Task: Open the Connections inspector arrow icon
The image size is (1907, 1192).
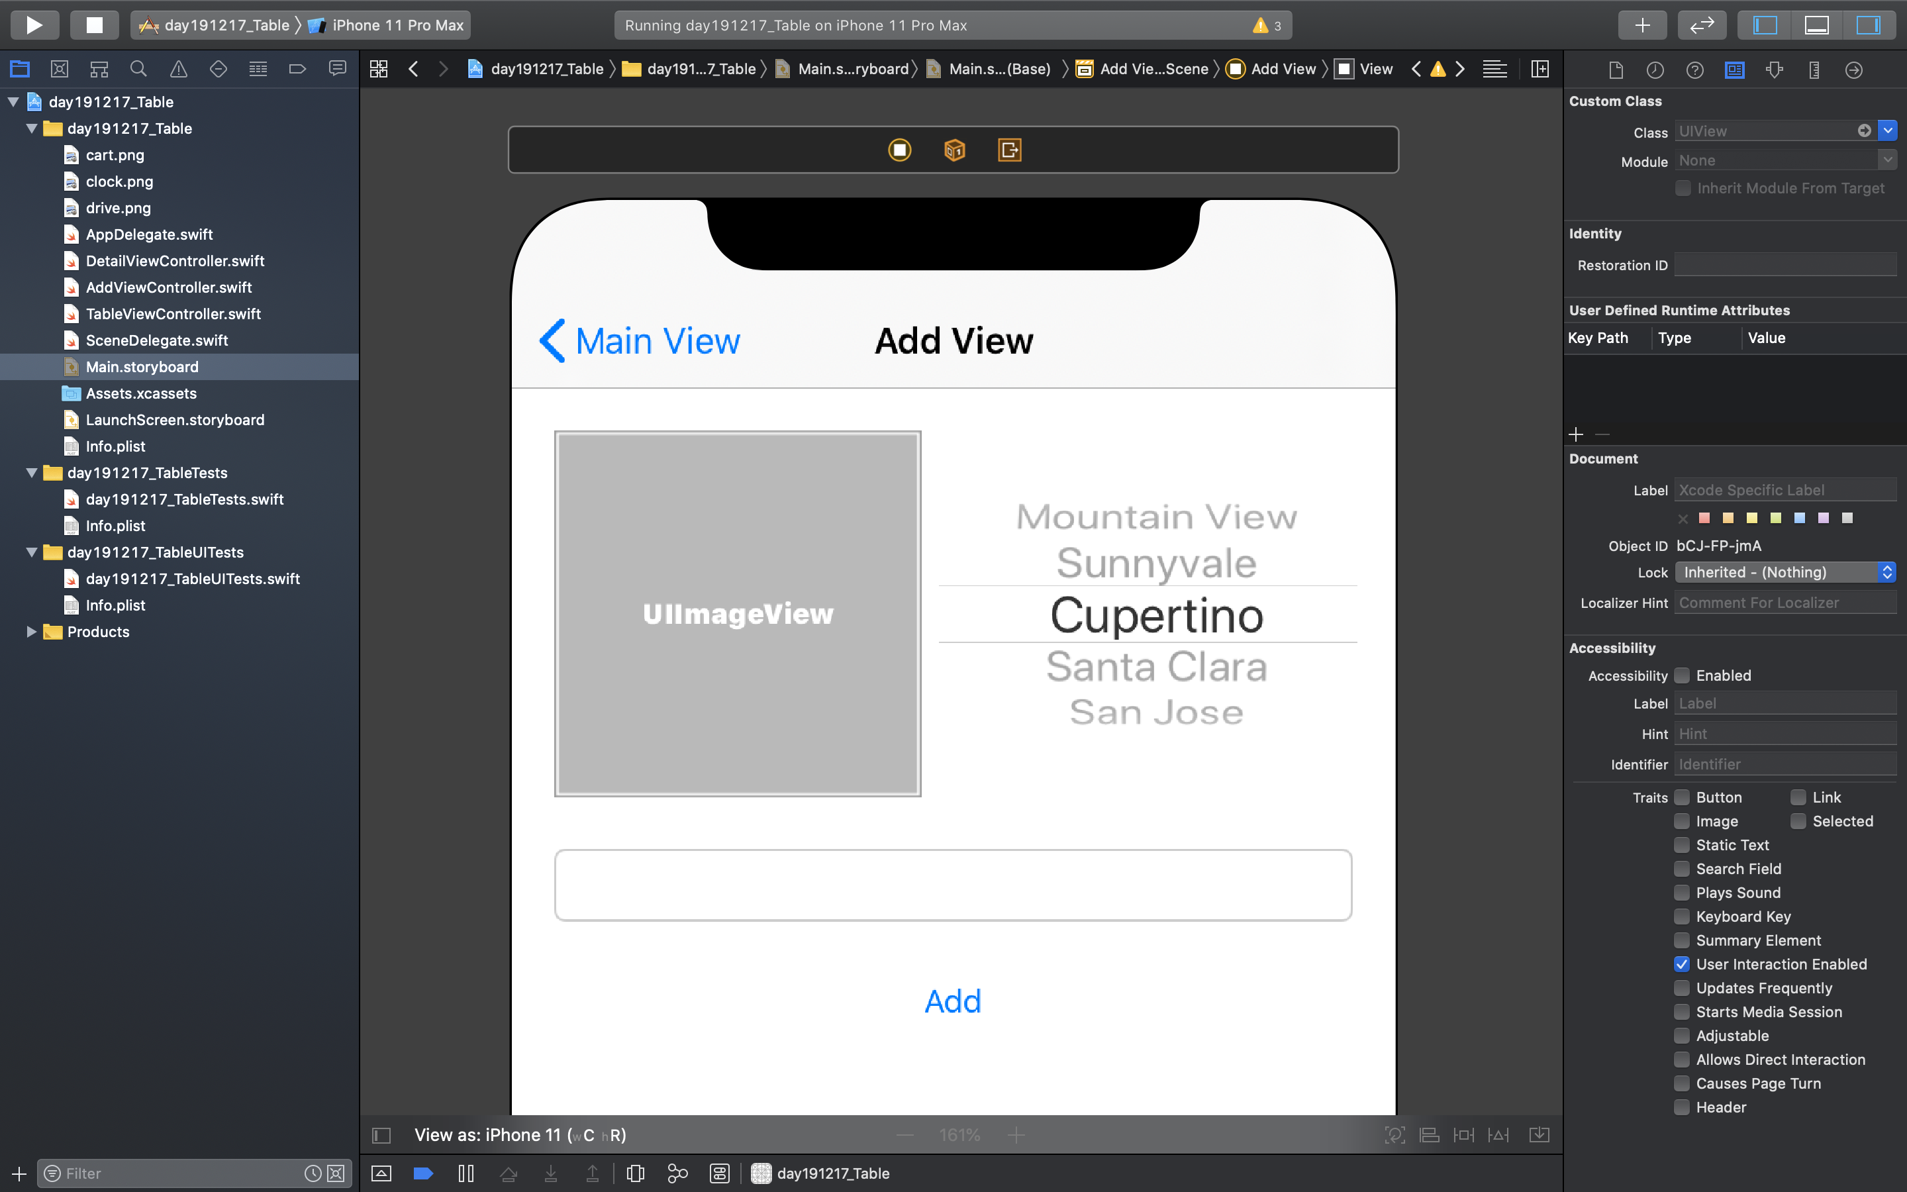Action: (x=1853, y=70)
